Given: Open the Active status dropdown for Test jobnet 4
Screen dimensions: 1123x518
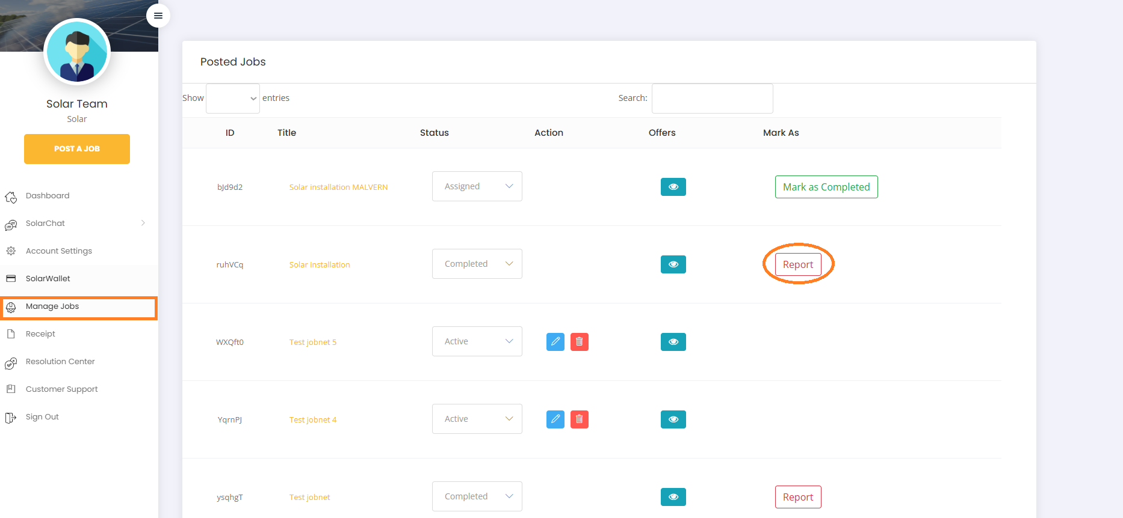Looking at the screenshot, I should (x=477, y=419).
